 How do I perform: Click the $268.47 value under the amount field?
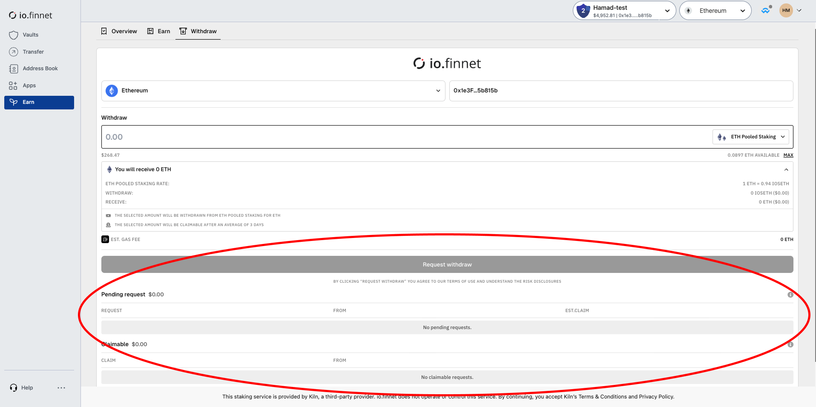pyautogui.click(x=110, y=155)
